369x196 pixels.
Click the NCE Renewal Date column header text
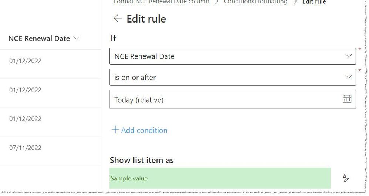[39, 38]
